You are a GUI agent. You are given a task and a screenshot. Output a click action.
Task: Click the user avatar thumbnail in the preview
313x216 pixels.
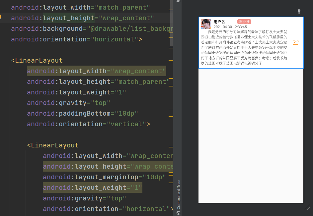coord(206,24)
